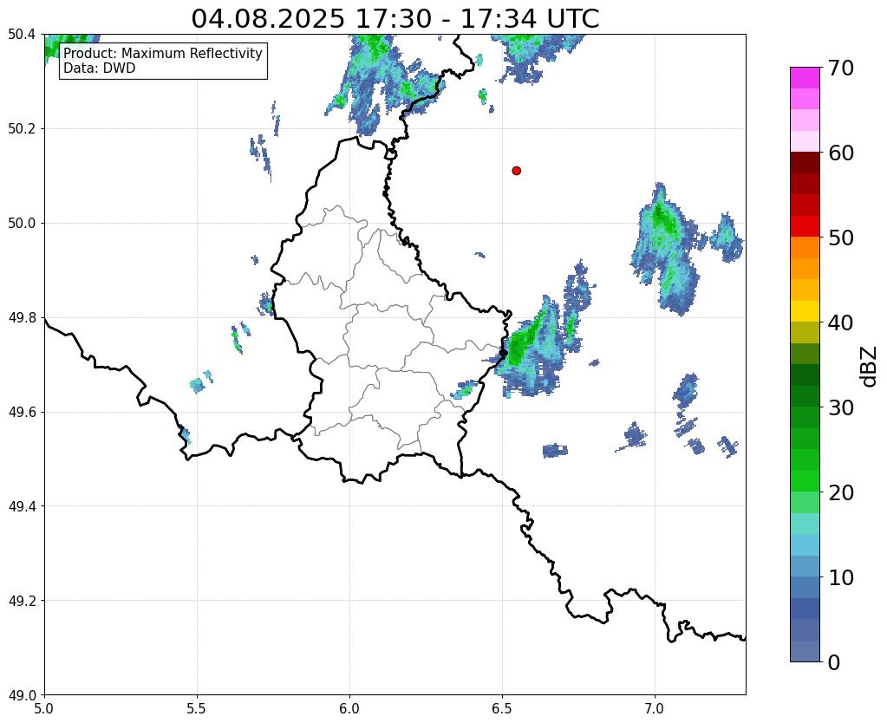Click the longitude label 6.5

point(502,708)
